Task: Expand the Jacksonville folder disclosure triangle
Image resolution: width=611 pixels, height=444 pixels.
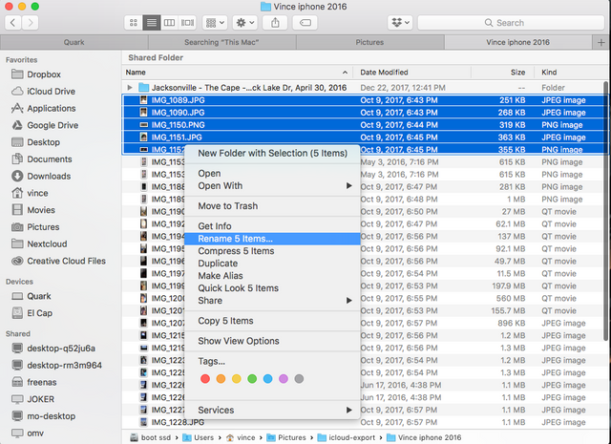Action: pyautogui.click(x=131, y=87)
